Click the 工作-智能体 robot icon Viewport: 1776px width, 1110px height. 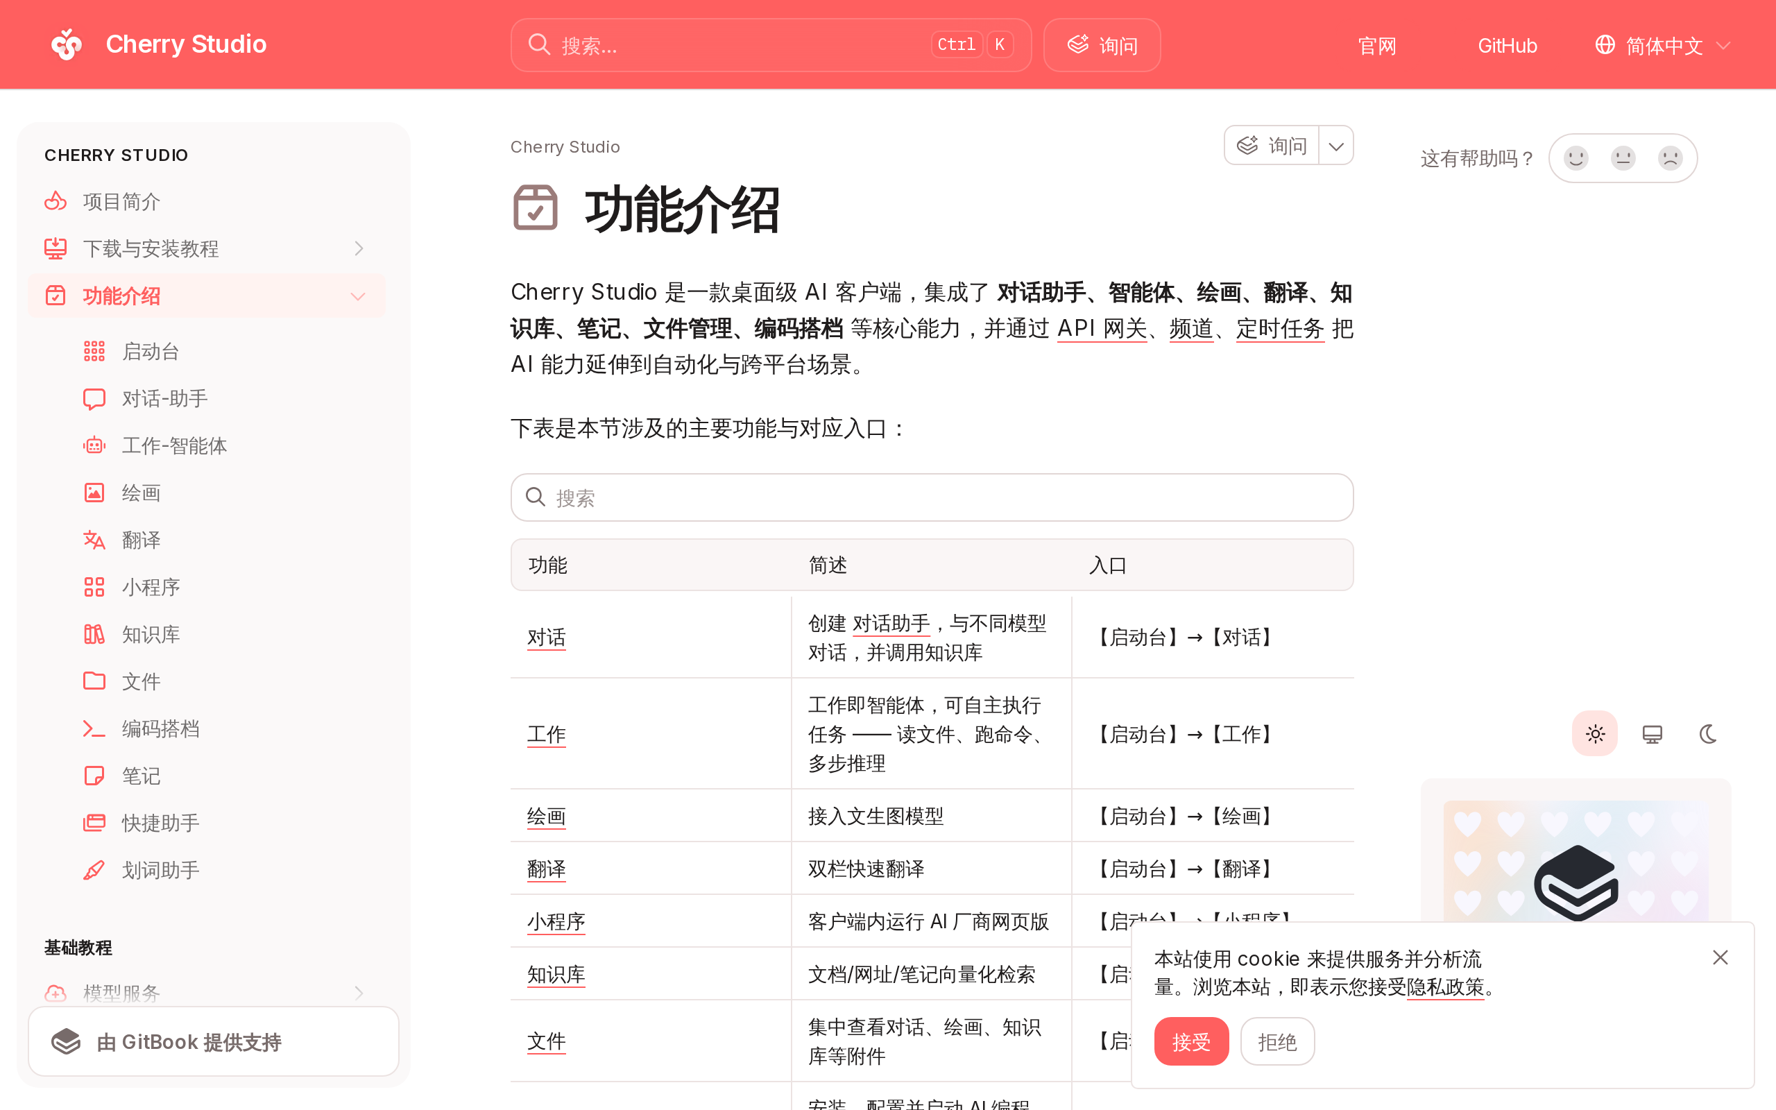point(94,445)
